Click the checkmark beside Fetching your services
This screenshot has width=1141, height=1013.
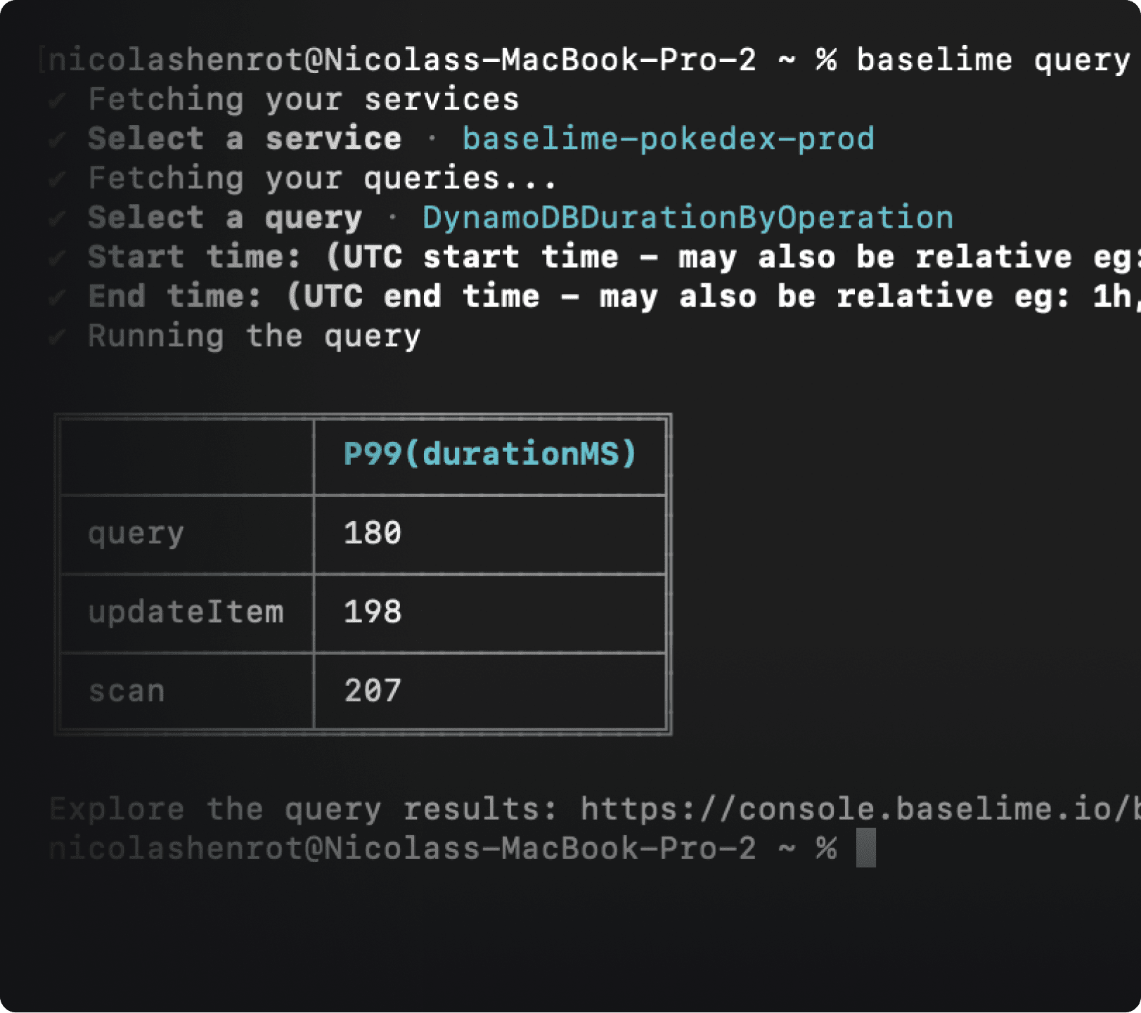click(57, 101)
